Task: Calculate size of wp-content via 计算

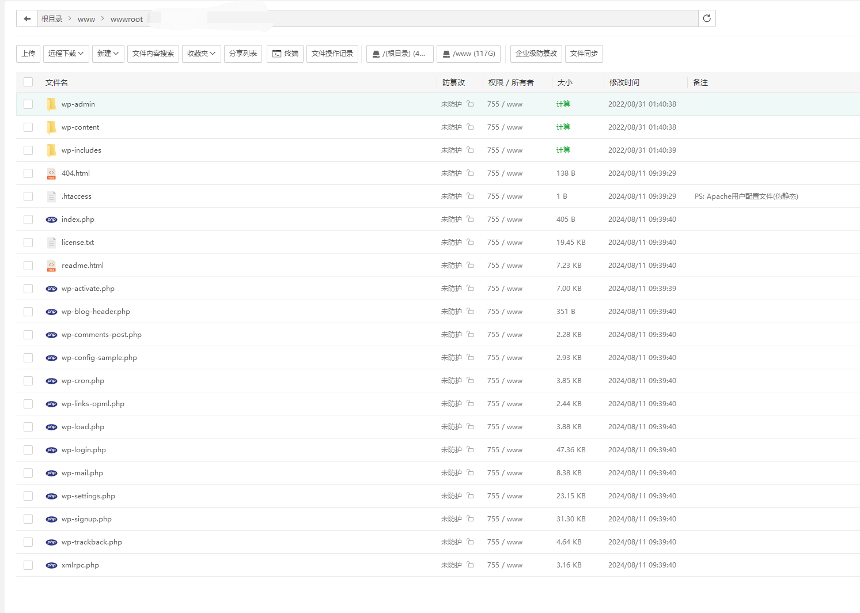Action: (563, 127)
